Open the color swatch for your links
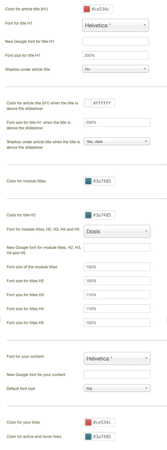Image resolution: width=167 pixels, height=450 pixels. (x=88, y=422)
